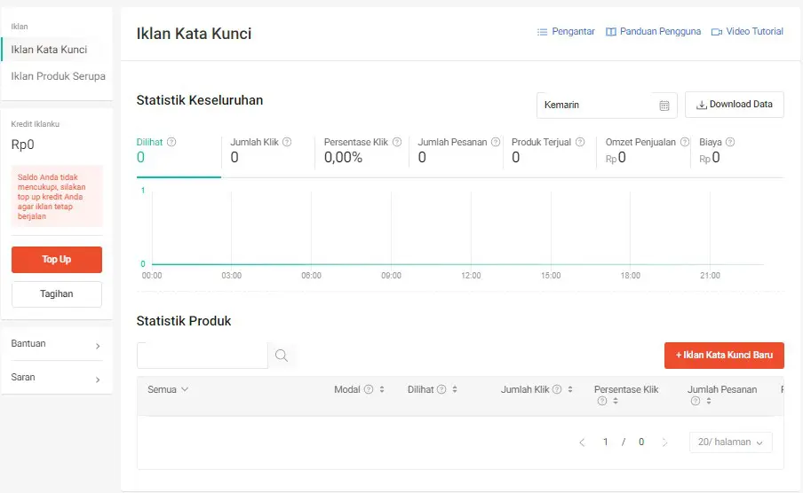Expand the Saran feedback entry

pyautogui.click(x=56, y=378)
